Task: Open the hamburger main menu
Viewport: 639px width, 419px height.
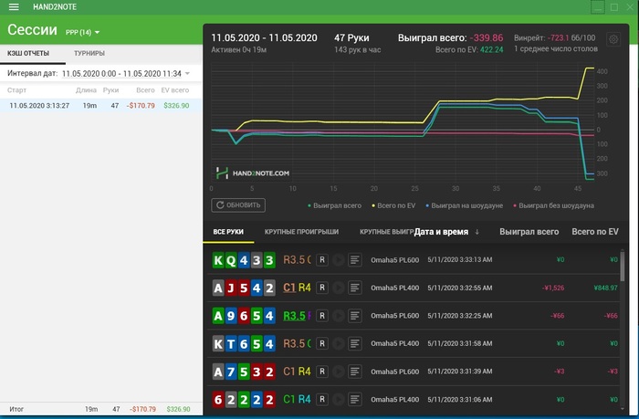Action: pos(14,7)
